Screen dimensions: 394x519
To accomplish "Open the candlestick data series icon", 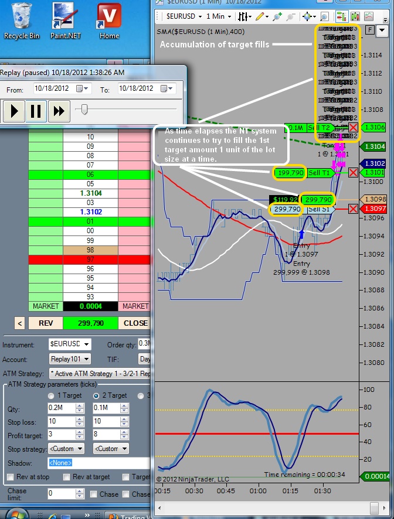I will coord(355,16).
